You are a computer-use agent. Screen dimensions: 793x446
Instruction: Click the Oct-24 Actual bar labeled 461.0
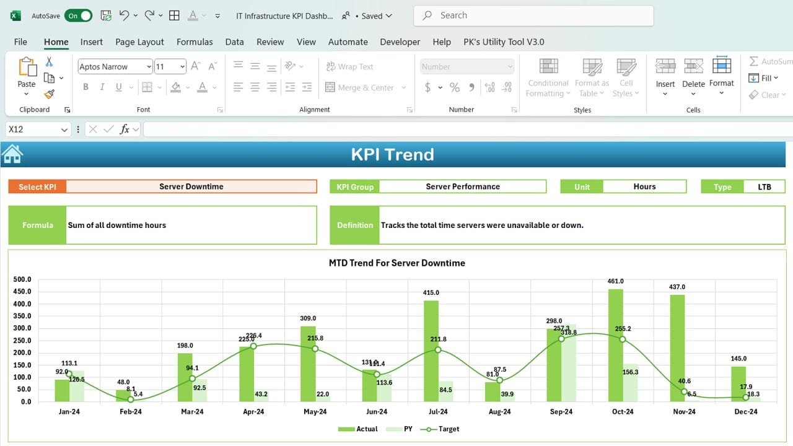pyautogui.click(x=615, y=345)
